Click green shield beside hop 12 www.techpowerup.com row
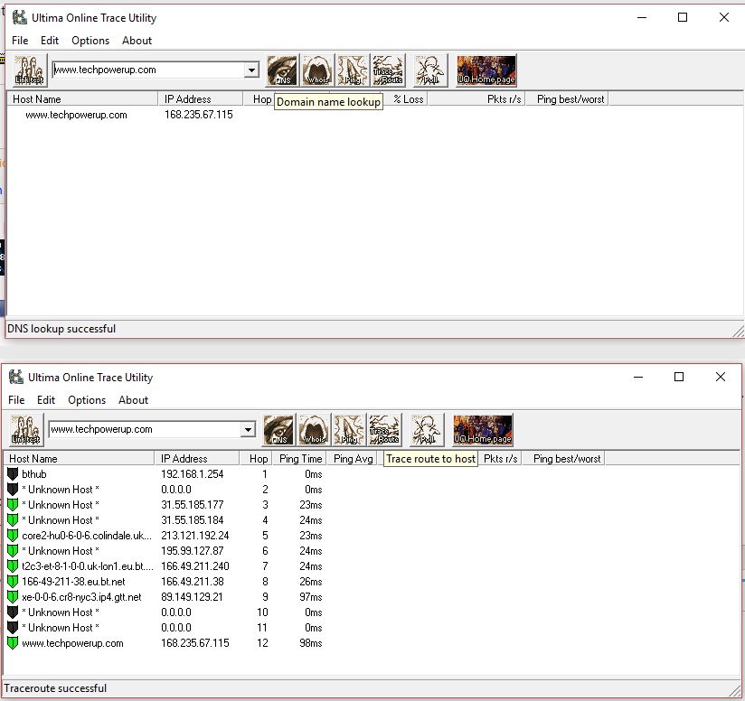The height and width of the screenshot is (701, 745). click(x=13, y=643)
